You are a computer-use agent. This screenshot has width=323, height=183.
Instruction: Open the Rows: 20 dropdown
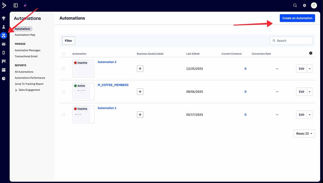click(x=304, y=133)
